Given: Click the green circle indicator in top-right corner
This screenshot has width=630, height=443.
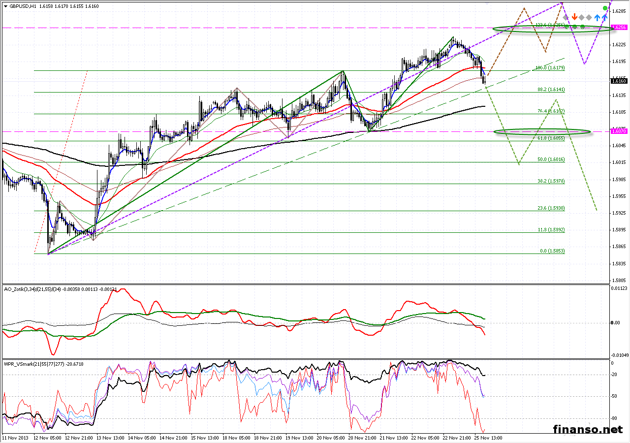Looking at the screenshot, I should (x=605, y=8).
